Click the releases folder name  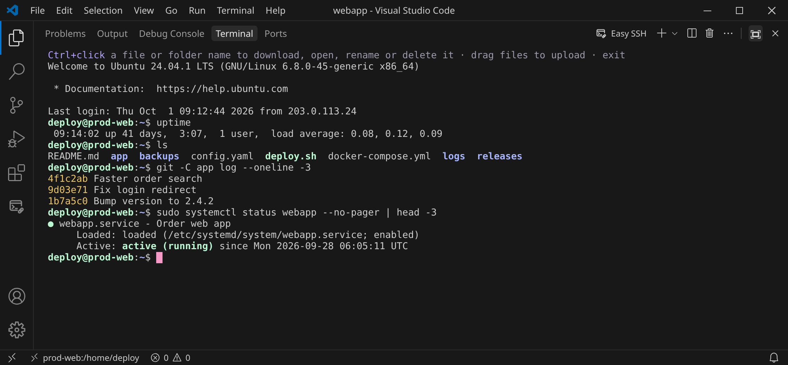(x=500, y=156)
